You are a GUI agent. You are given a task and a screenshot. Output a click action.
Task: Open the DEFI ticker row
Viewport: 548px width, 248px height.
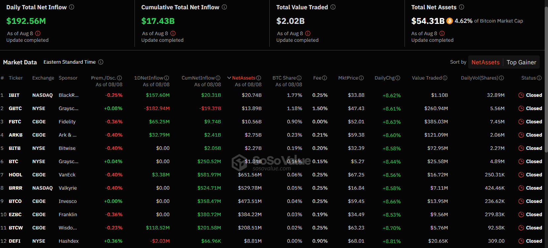pyautogui.click(x=15, y=241)
